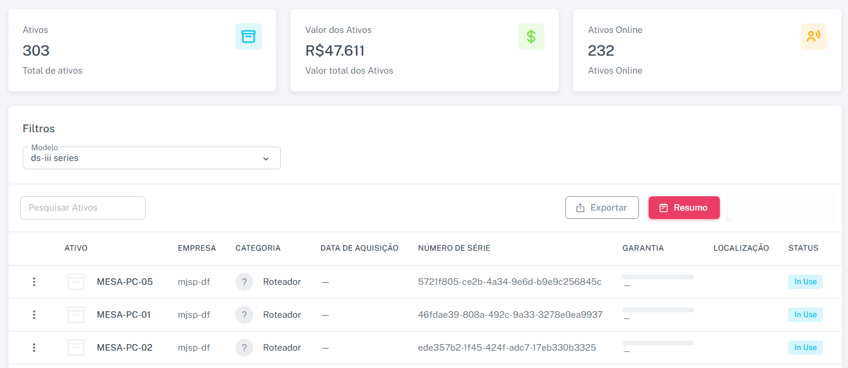Image resolution: width=848 pixels, height=368 pixels.
Task: Click the In Use badge for MESA-PC-05
Action: 805,282
